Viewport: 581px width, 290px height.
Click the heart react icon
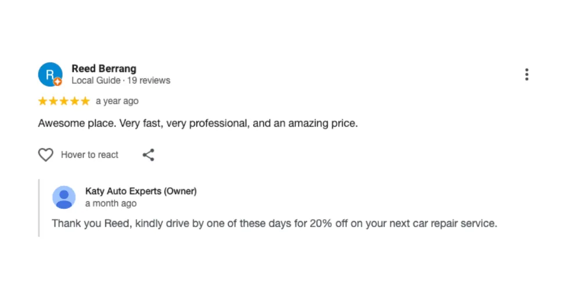[45, 155]
